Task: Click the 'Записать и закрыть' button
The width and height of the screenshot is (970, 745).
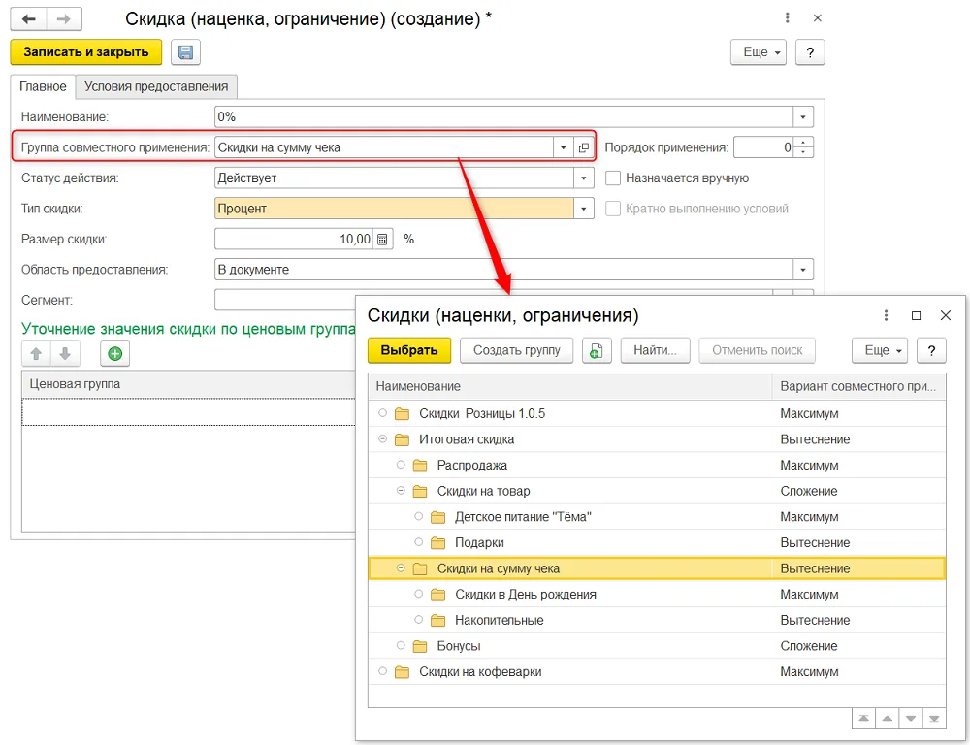Action: pos(86,52)
